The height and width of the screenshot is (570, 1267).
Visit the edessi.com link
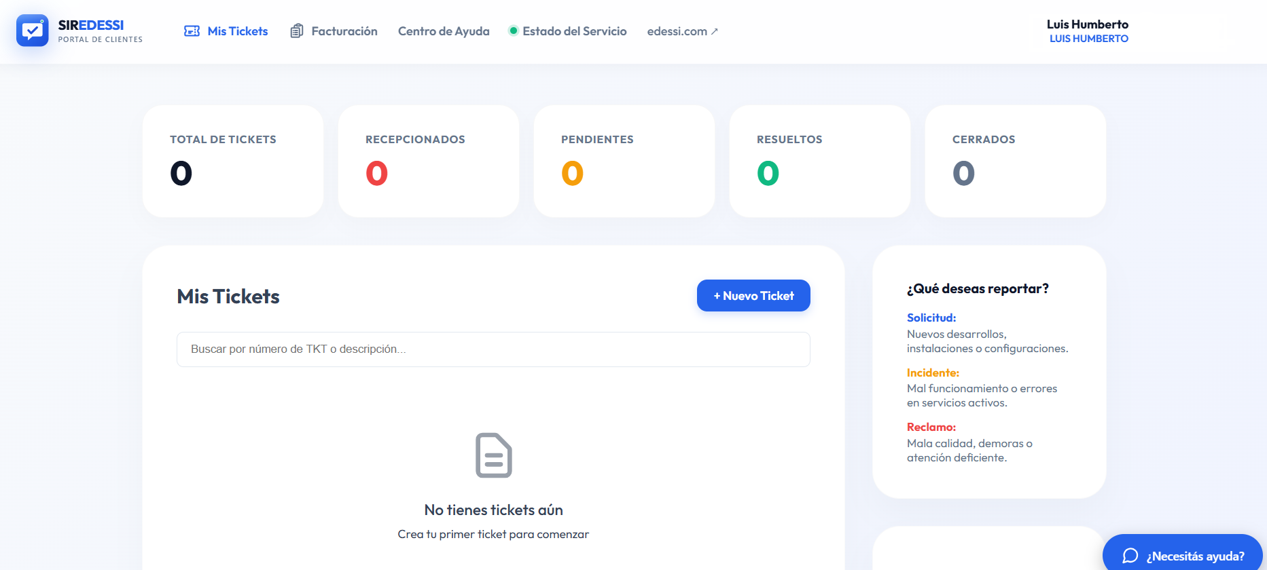[x=682, y=31]
